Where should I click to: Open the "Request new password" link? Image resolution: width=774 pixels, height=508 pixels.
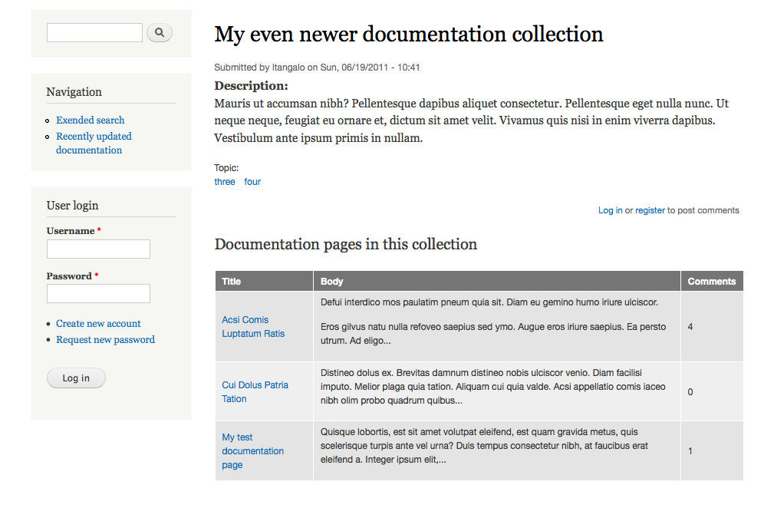pyautogui.click(x=105, y=339)
